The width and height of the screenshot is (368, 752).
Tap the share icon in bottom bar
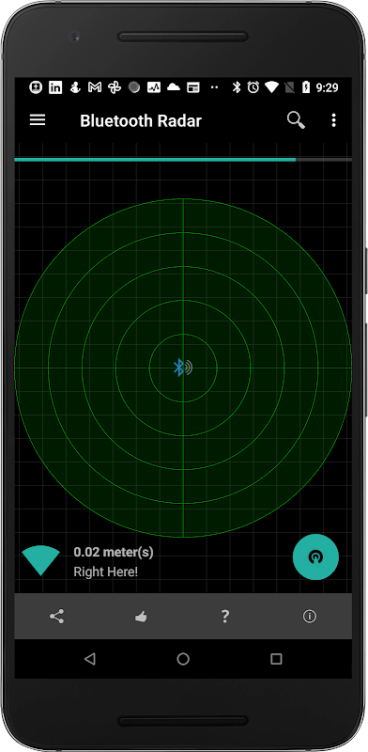[56, 617]
